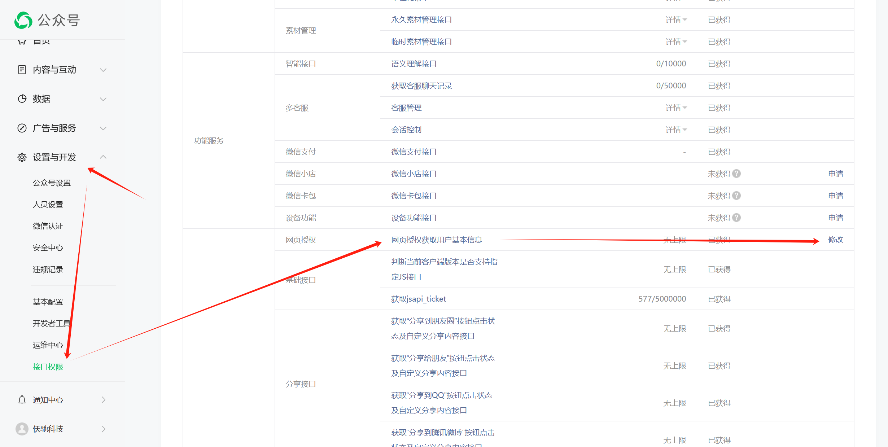
Task: Click the help icon beside 设备功能接口 未获得
Action: tap(737, 218)
